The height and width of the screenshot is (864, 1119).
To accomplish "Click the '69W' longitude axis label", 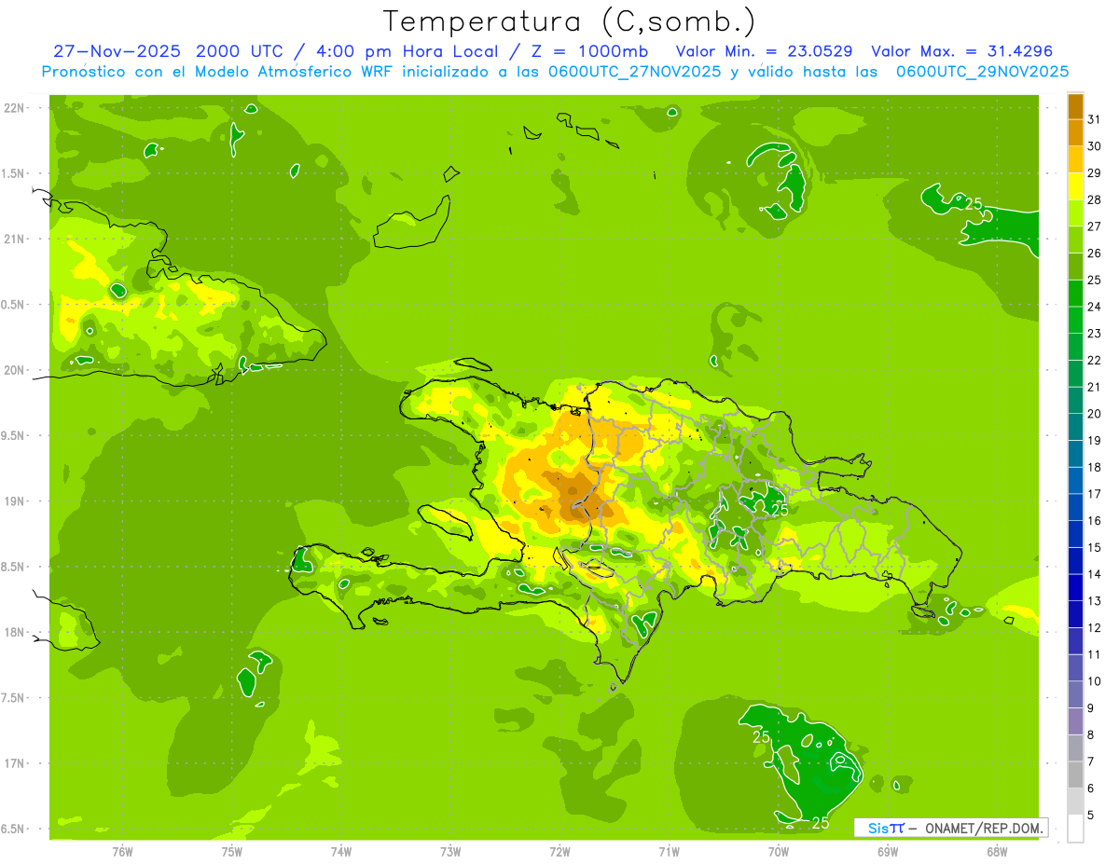I will coord(888,852).
